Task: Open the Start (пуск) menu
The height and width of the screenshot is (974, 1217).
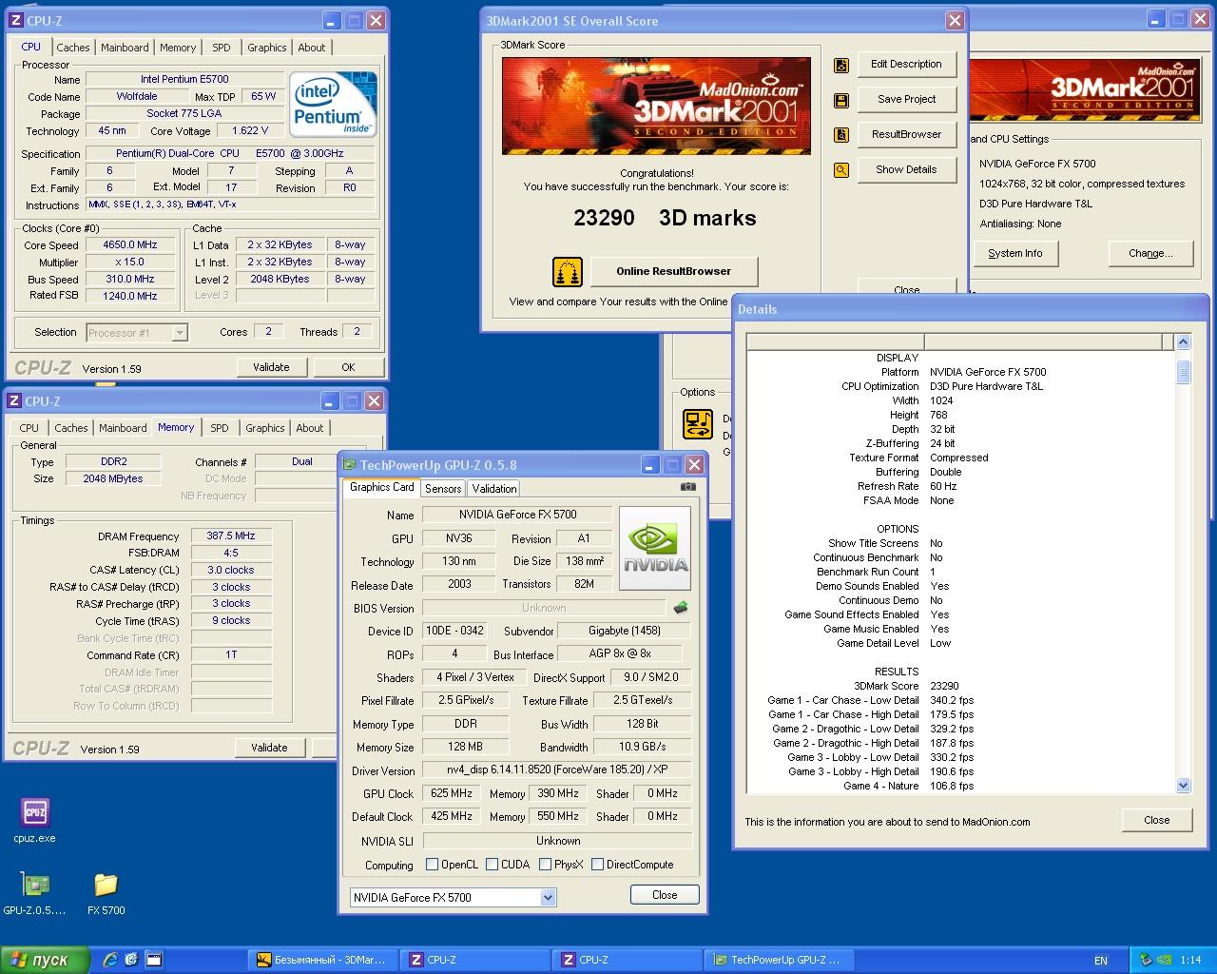Action: coord(45,961)
